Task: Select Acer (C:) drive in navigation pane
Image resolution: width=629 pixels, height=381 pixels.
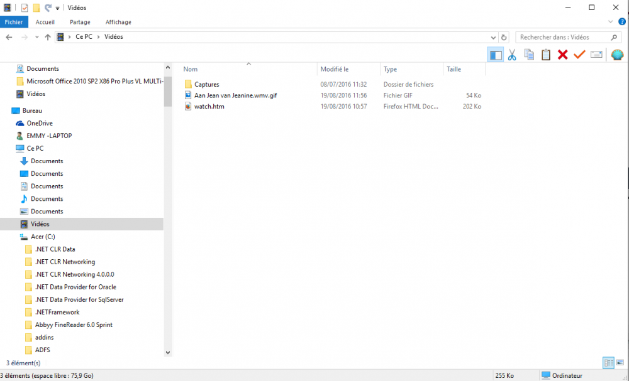Action: 43,237
